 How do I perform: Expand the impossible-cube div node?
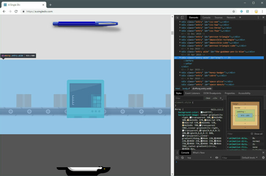180,43
